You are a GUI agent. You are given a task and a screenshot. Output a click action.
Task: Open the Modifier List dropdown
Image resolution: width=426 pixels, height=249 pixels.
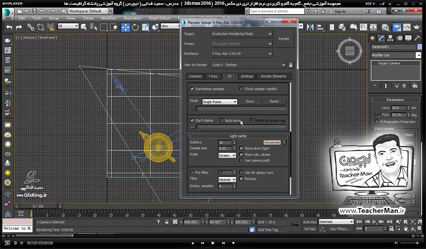coord(396,55)
